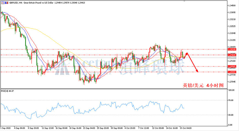Select the 1.29688 red price label
This screenshot has width=239, height=131.
[232, 55]
